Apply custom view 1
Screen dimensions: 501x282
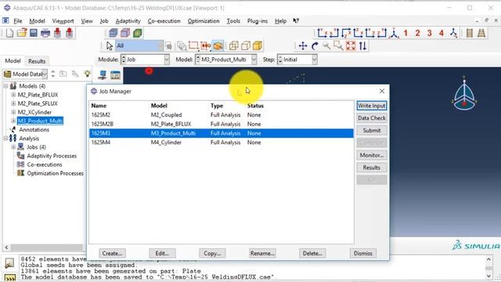tap(405, 33)
